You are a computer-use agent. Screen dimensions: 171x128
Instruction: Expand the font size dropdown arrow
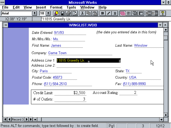click(48, 13)
